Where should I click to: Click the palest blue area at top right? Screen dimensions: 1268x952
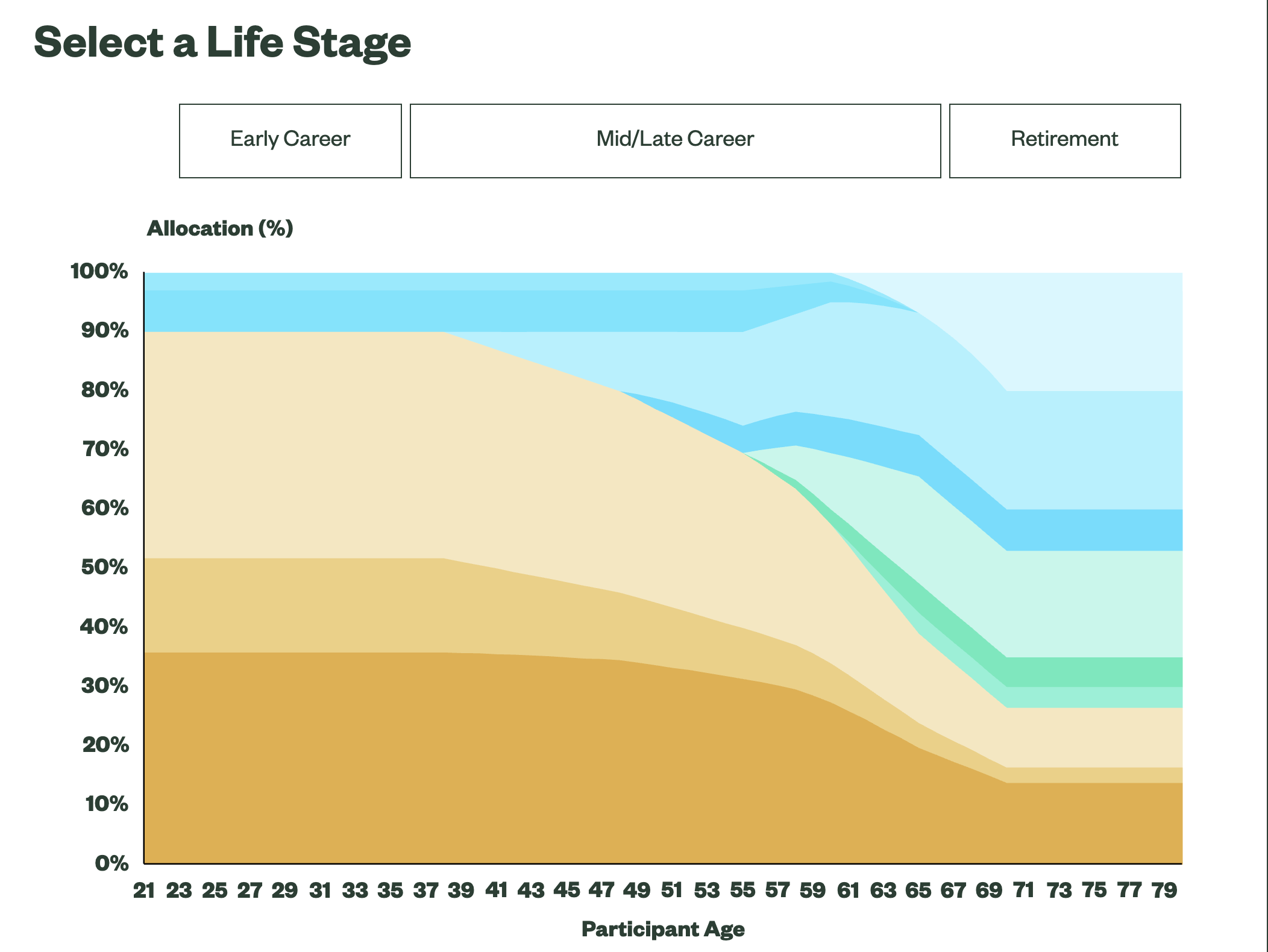pyautogui.click(x=1094, y=331)
